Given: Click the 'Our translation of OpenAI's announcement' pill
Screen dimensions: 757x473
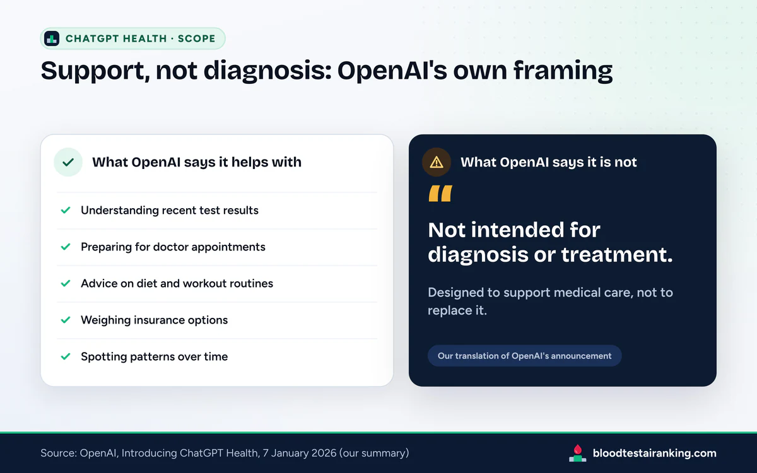Looking at the screenshot, I should pyautogui.click(x=525, y=356).
